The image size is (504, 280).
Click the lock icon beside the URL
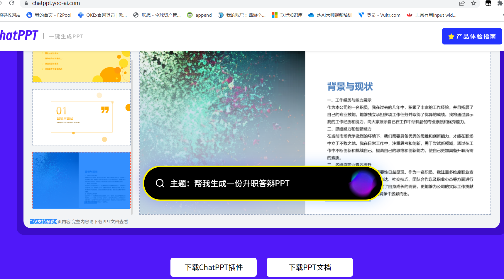26,3
